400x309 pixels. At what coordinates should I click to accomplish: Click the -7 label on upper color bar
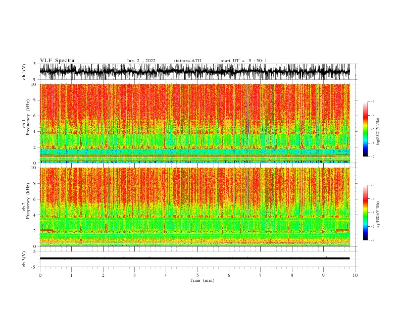373,157
